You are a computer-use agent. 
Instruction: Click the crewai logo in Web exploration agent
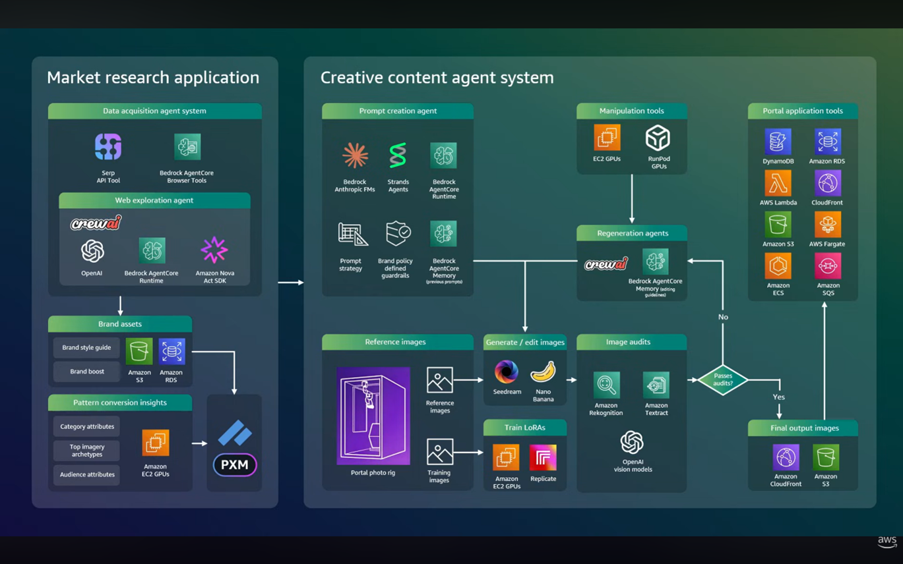click(96, 223)
